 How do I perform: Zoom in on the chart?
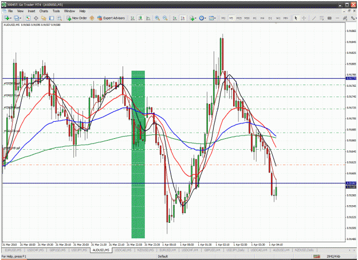click(x=158, y=18)
